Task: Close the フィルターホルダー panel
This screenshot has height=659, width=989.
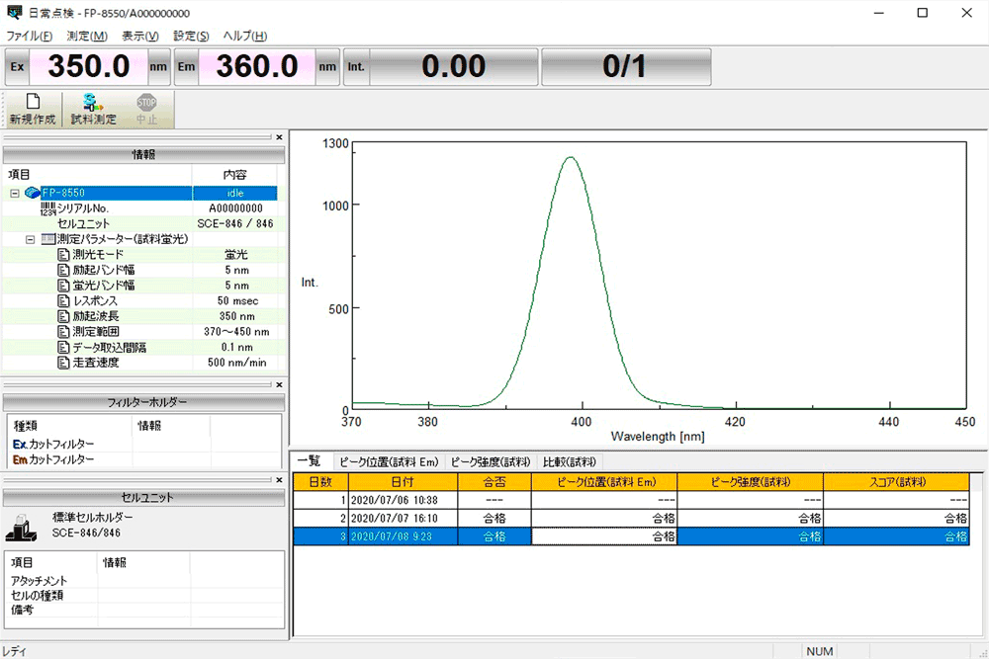Action: (x=279, y=384)
